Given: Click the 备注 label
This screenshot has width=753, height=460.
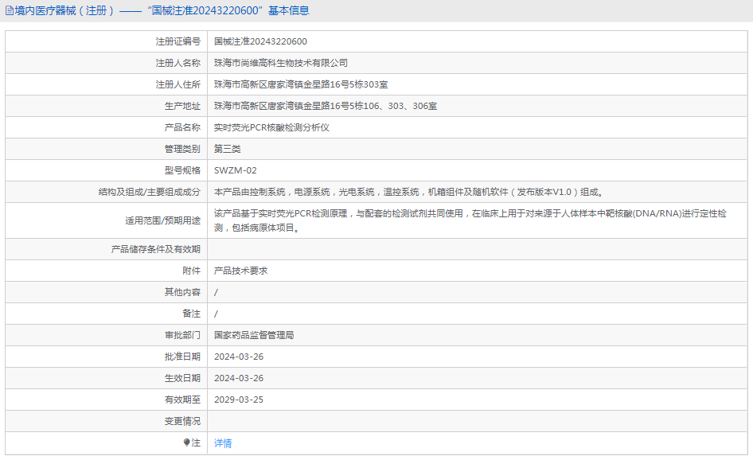Looking at the screenshot, I should click(x=191, y=314).
